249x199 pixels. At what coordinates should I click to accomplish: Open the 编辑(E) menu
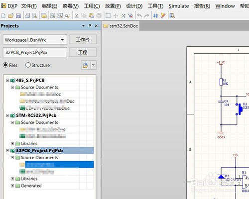coord(50,6)
